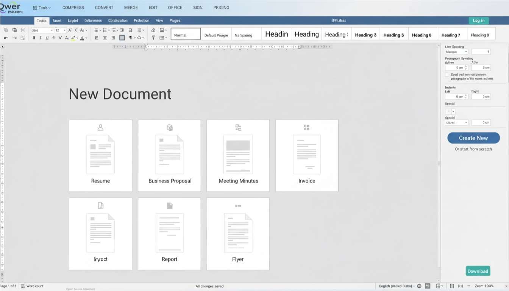Click the green Download button

click(478, 271)
